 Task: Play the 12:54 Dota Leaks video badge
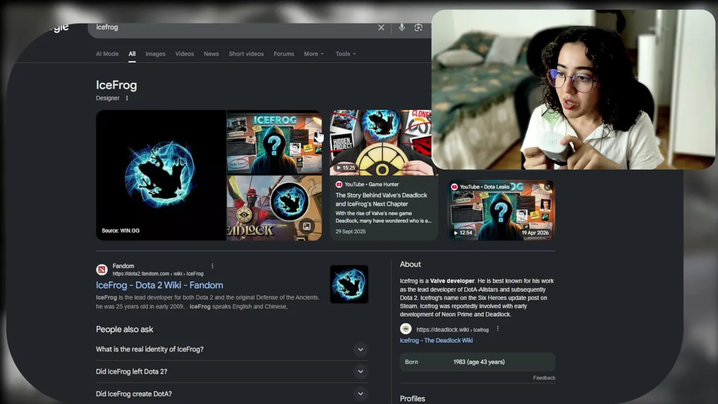464,233
